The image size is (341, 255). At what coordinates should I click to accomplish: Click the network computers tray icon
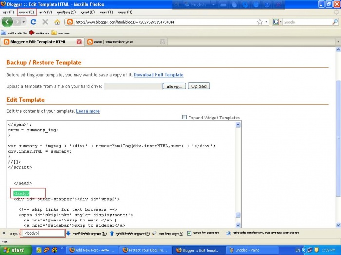click(x=310, y=250)
